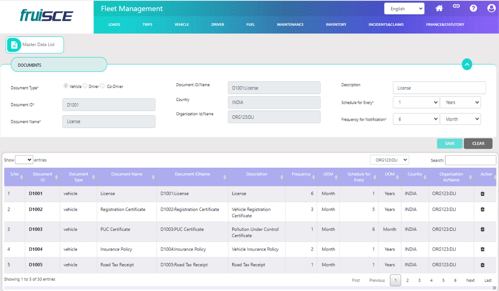The height and width of the screenshot is (291, 499).
Task: Click the table Search input field
Action: [470, 160]
